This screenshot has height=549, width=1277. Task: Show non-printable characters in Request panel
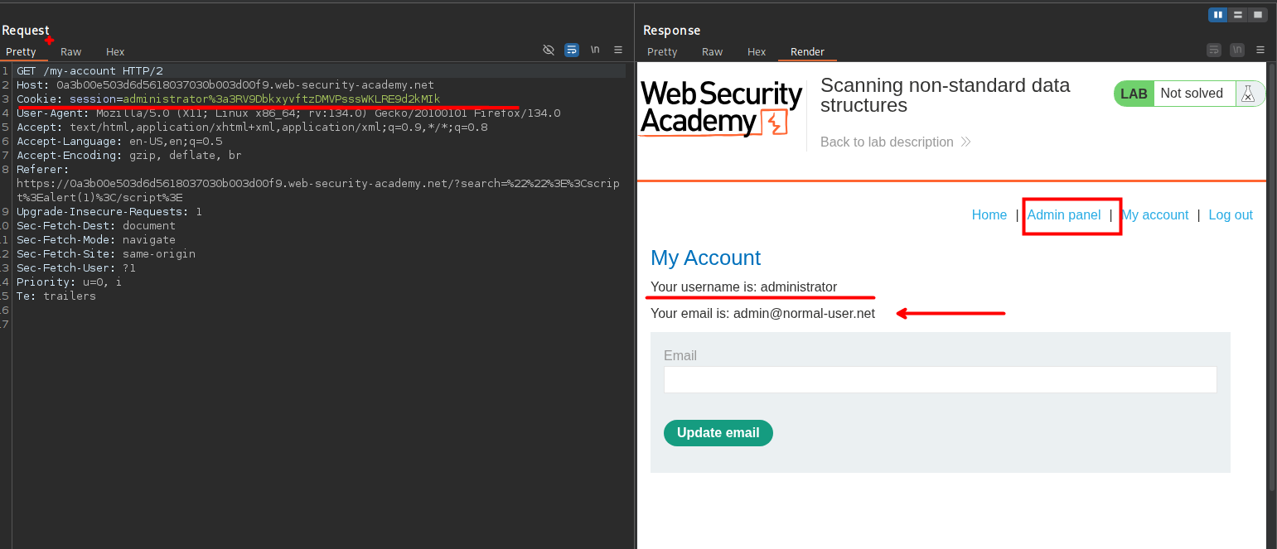click(595, 50)
